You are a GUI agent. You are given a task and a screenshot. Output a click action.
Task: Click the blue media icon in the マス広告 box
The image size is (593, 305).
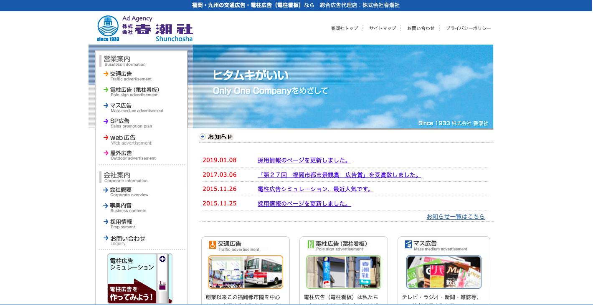[x=408, y=245]
